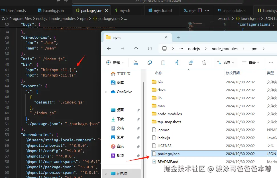Viewport: 277px width, 178px height.
Task: Click the This PC monitor icon in address bar
Action: tap(164, 48)
